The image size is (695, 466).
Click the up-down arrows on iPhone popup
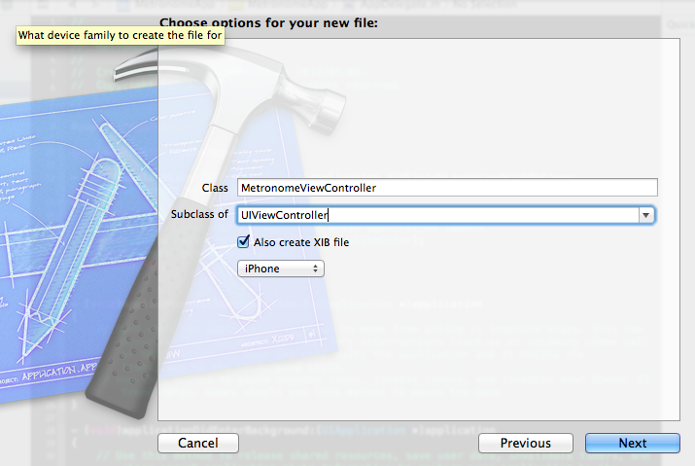pyautogui.click(x=315, y=269)
